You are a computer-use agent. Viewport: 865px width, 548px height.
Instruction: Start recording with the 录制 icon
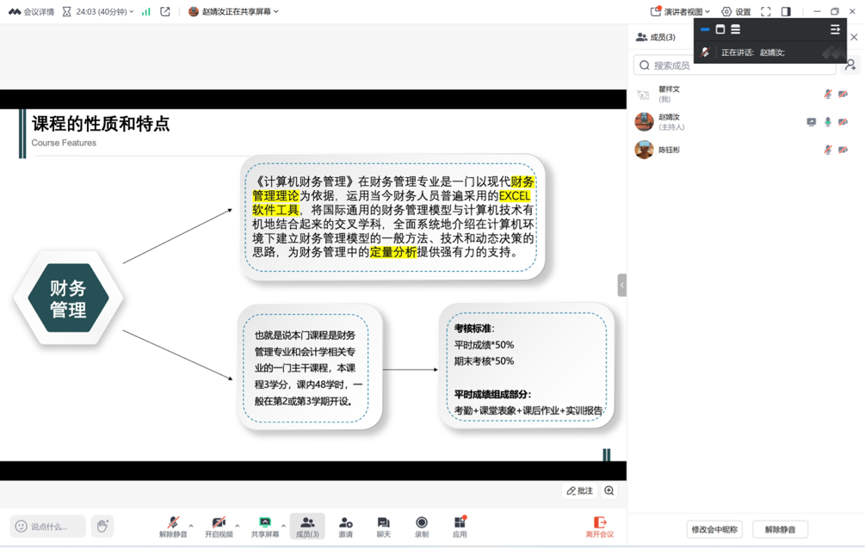[x=421, y=523]
